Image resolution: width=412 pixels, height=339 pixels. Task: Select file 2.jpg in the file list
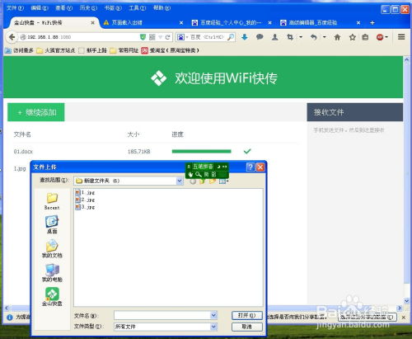click(x=85, y=200)
